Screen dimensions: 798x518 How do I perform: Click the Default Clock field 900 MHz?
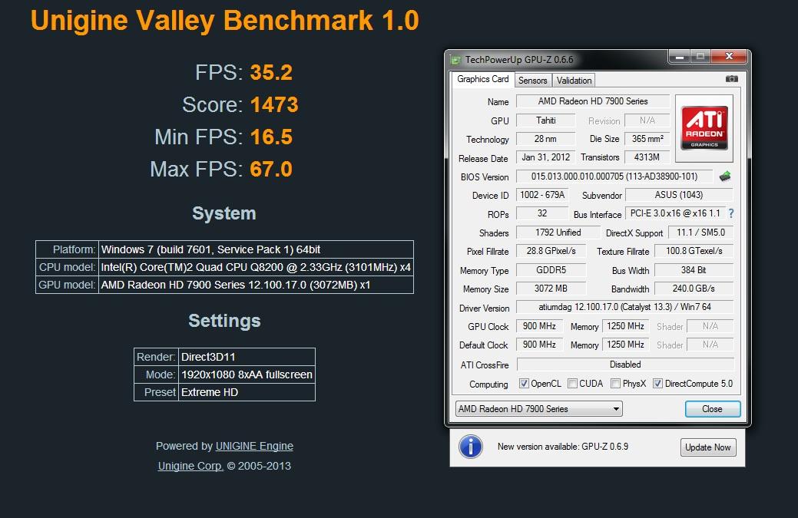click(x=539, y=344)
